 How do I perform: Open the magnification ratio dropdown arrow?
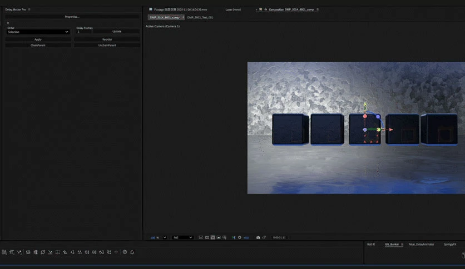coord(165,237)
